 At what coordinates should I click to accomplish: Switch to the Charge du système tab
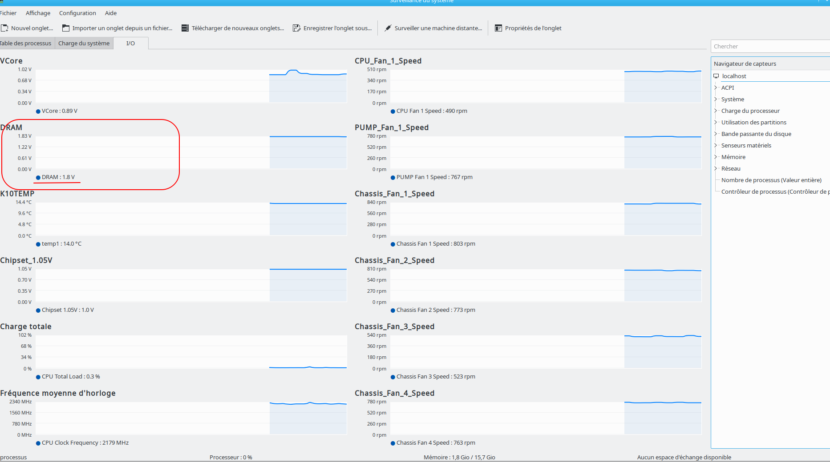84,43
